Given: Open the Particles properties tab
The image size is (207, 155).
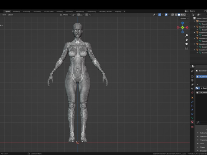Looking at the screenshot, I should pos(192,106).
